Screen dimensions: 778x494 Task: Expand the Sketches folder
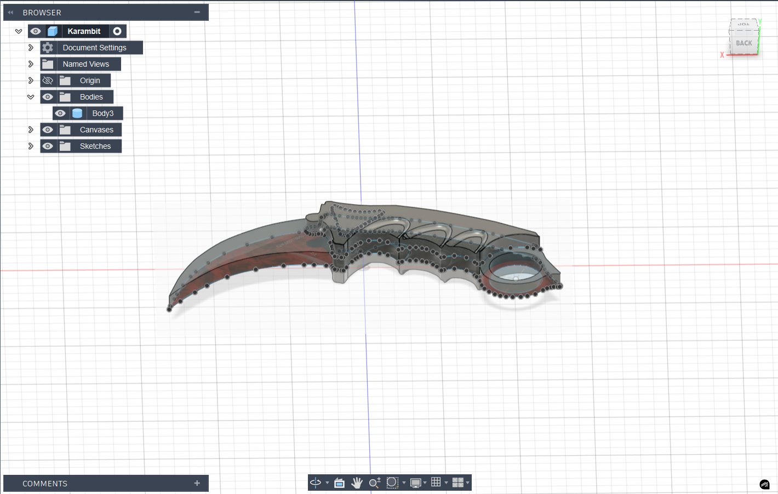click(x=31, y=146)
